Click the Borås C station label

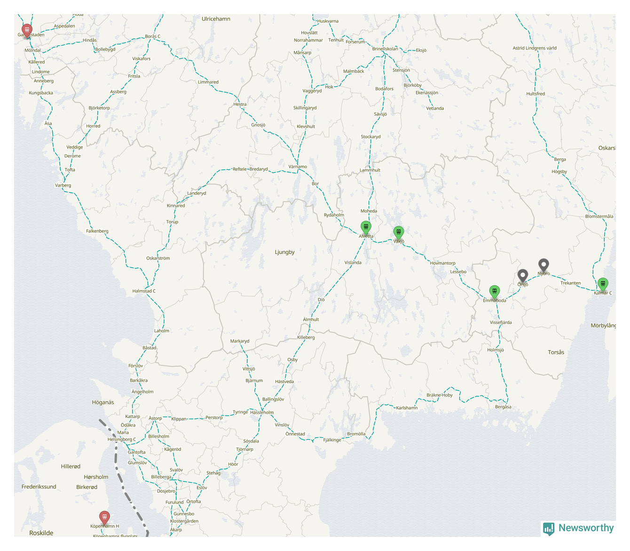click(x=152, y=36)
